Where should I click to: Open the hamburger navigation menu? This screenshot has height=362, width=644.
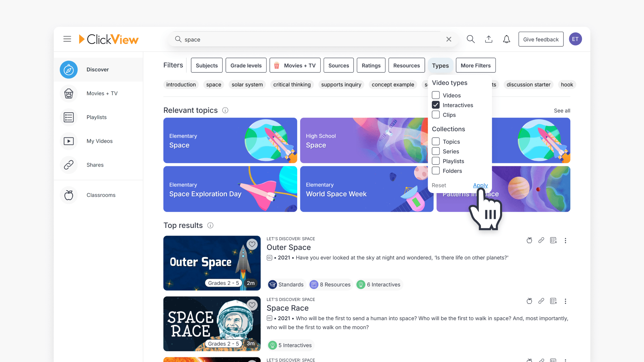pyautogui.click(x=67, y=39)
